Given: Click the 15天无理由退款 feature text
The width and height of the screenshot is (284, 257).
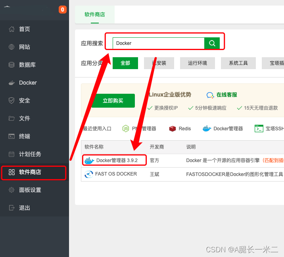Looking at the screenshot, I should click(261, 108).
